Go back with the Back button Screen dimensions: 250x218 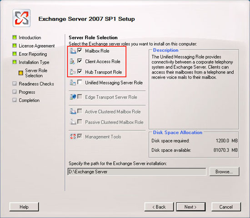click(159, 207)
